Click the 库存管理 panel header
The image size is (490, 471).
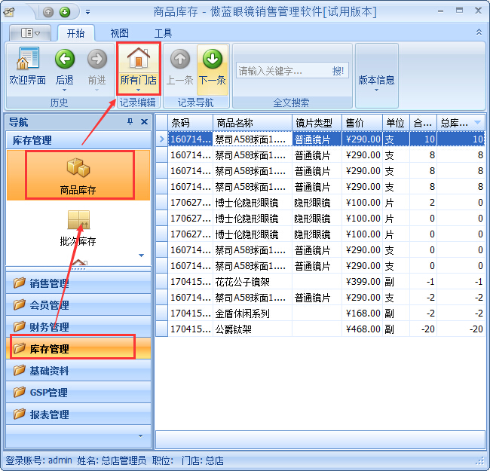78,140
